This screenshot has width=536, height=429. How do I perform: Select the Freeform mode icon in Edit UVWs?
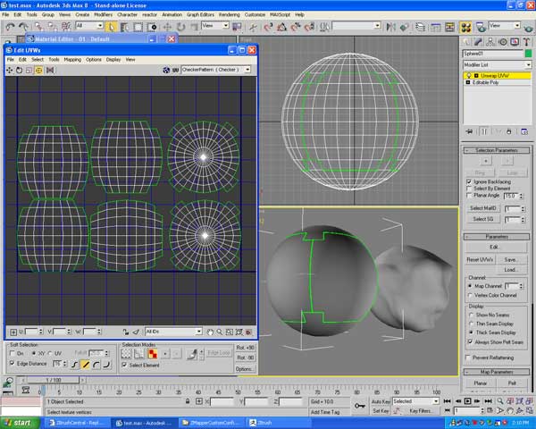39,70
